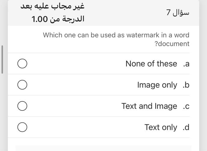
Task: Tap the "Image only" answer label
Action: (x=157, y=85)
